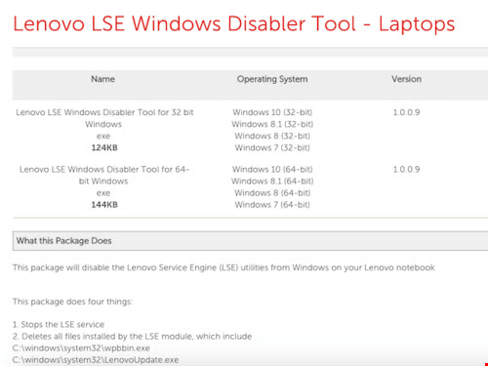488x366 pixels.
Task: Open the 64-bit Windows Disabler Tool download
Action: [103, 175]
